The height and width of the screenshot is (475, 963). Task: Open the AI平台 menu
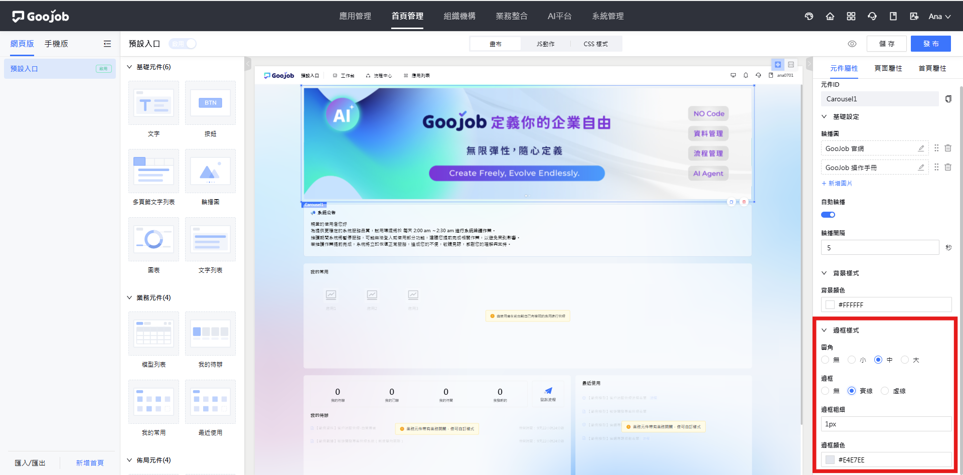pos(560,16)
